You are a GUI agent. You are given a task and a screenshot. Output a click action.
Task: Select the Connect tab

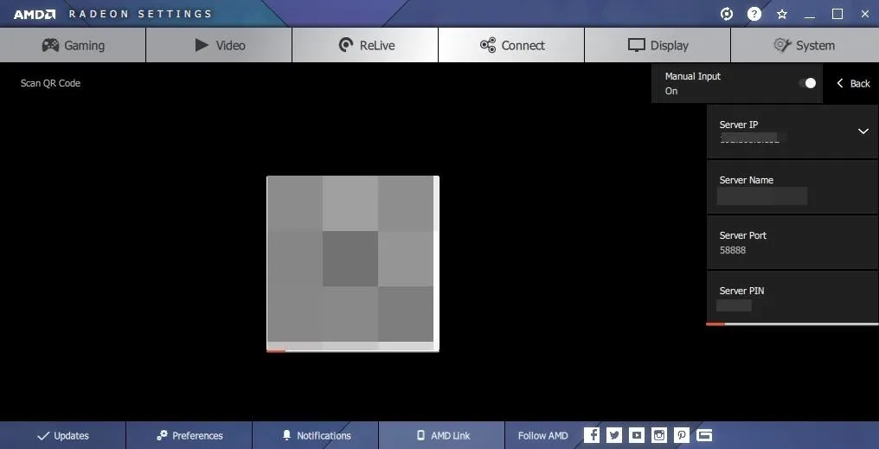point(512,45)
